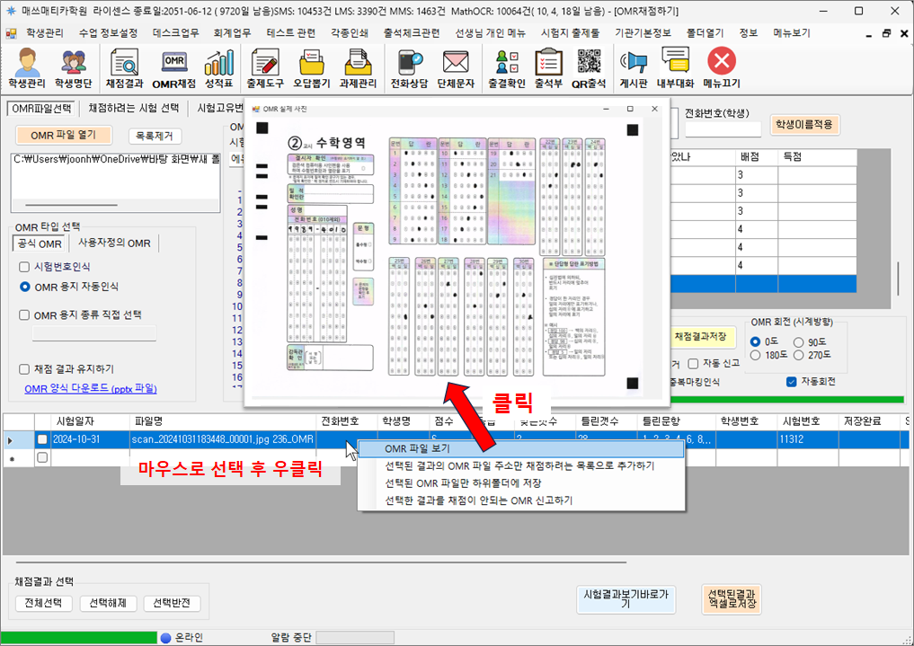The image size is (914, 646).
Task: Choose OMR 파일 보기 from context menu
Action: pos(417,448)
